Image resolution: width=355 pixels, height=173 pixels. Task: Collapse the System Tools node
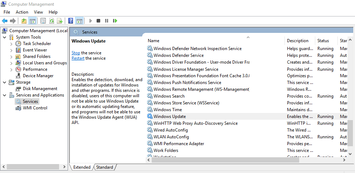5,37
